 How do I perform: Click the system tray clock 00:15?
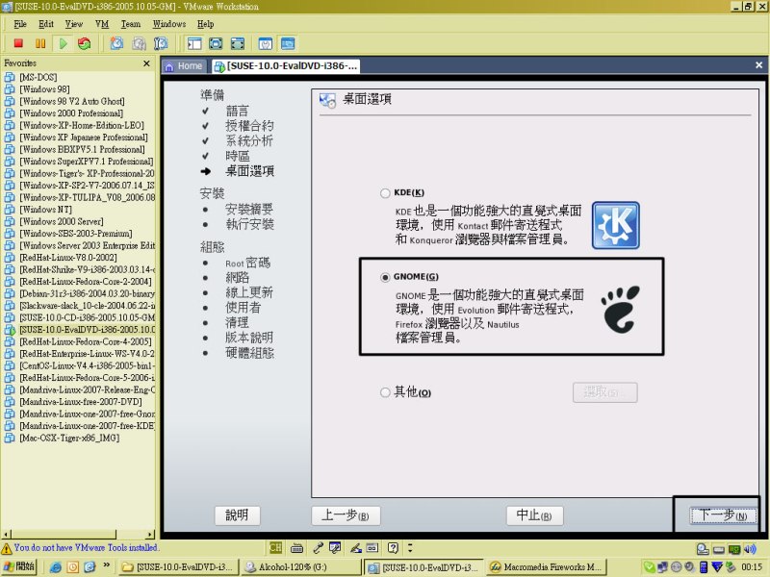coord(752,567)
